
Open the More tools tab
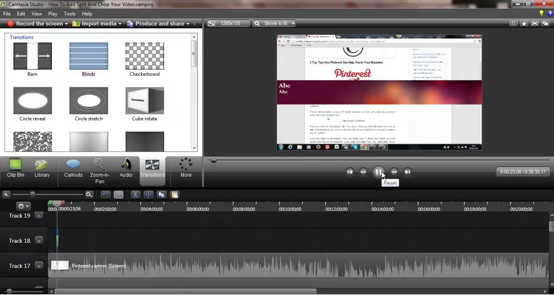186,168
